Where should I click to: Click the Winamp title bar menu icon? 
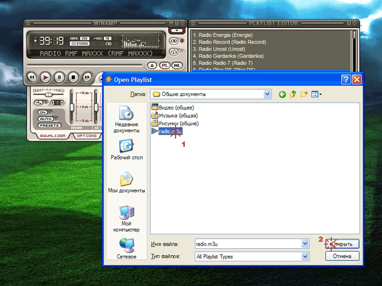point(28,23)
